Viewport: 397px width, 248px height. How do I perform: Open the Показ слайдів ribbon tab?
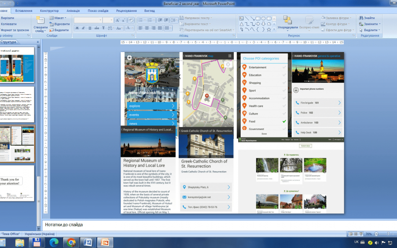click(98, 10)
